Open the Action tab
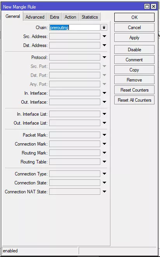160x257 pixels. [71, 17]
